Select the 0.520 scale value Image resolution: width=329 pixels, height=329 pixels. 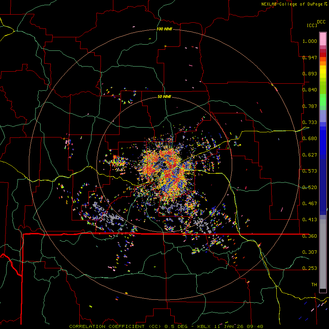click(310, 188)
